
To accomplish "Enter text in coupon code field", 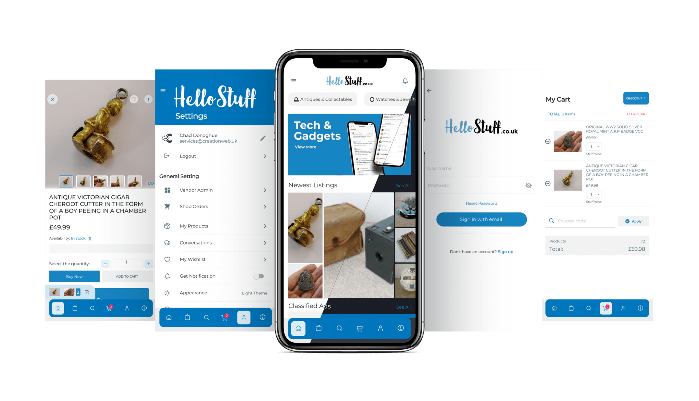I will pyautogui.click(x=581, y=221).
